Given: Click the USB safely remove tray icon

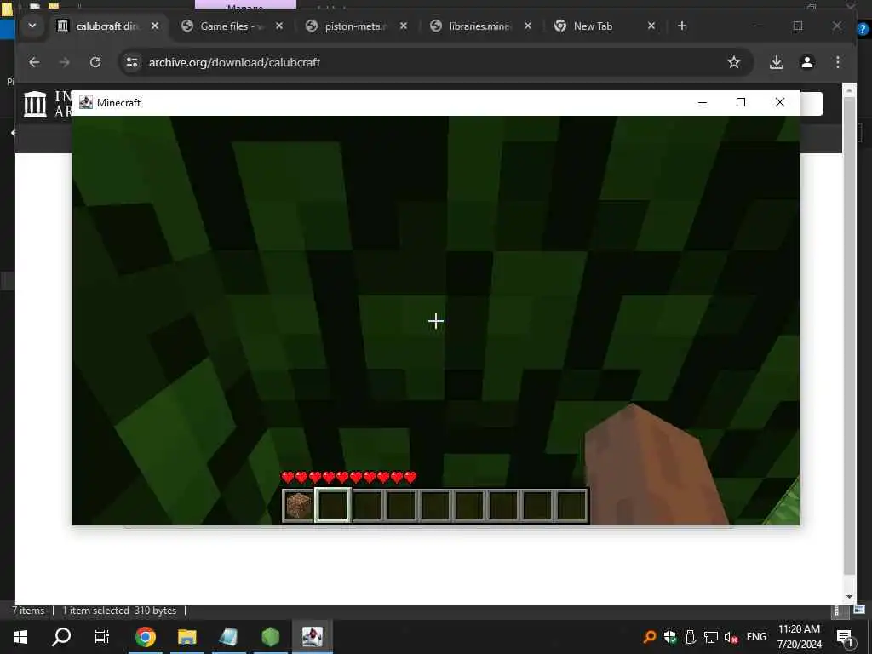Looking at the screenshot, I should (x=690, y=637).
